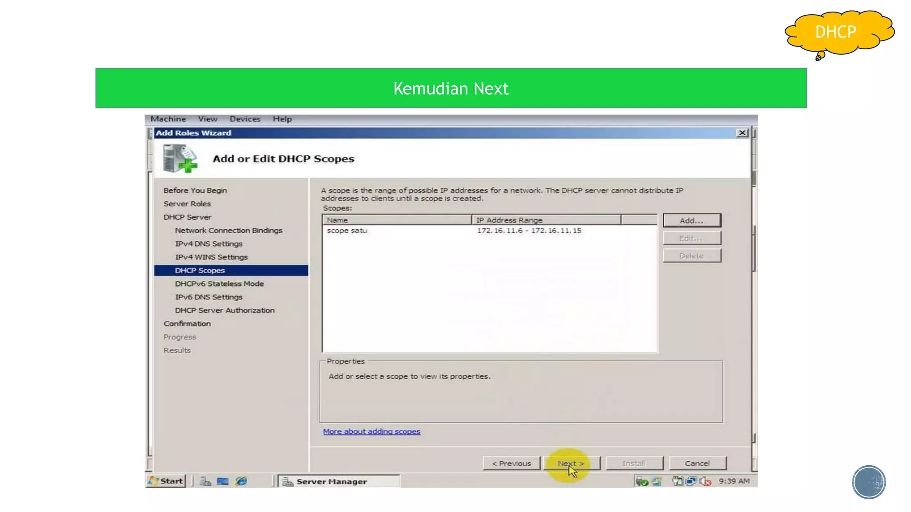Screen dimensions: 911x512
Task: Open the View menu
Action: click(208, 119)
